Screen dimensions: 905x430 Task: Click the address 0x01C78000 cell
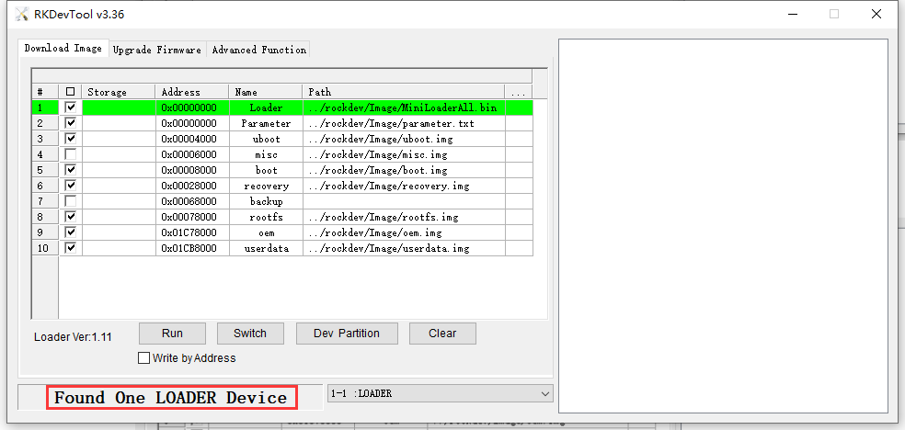192,232
